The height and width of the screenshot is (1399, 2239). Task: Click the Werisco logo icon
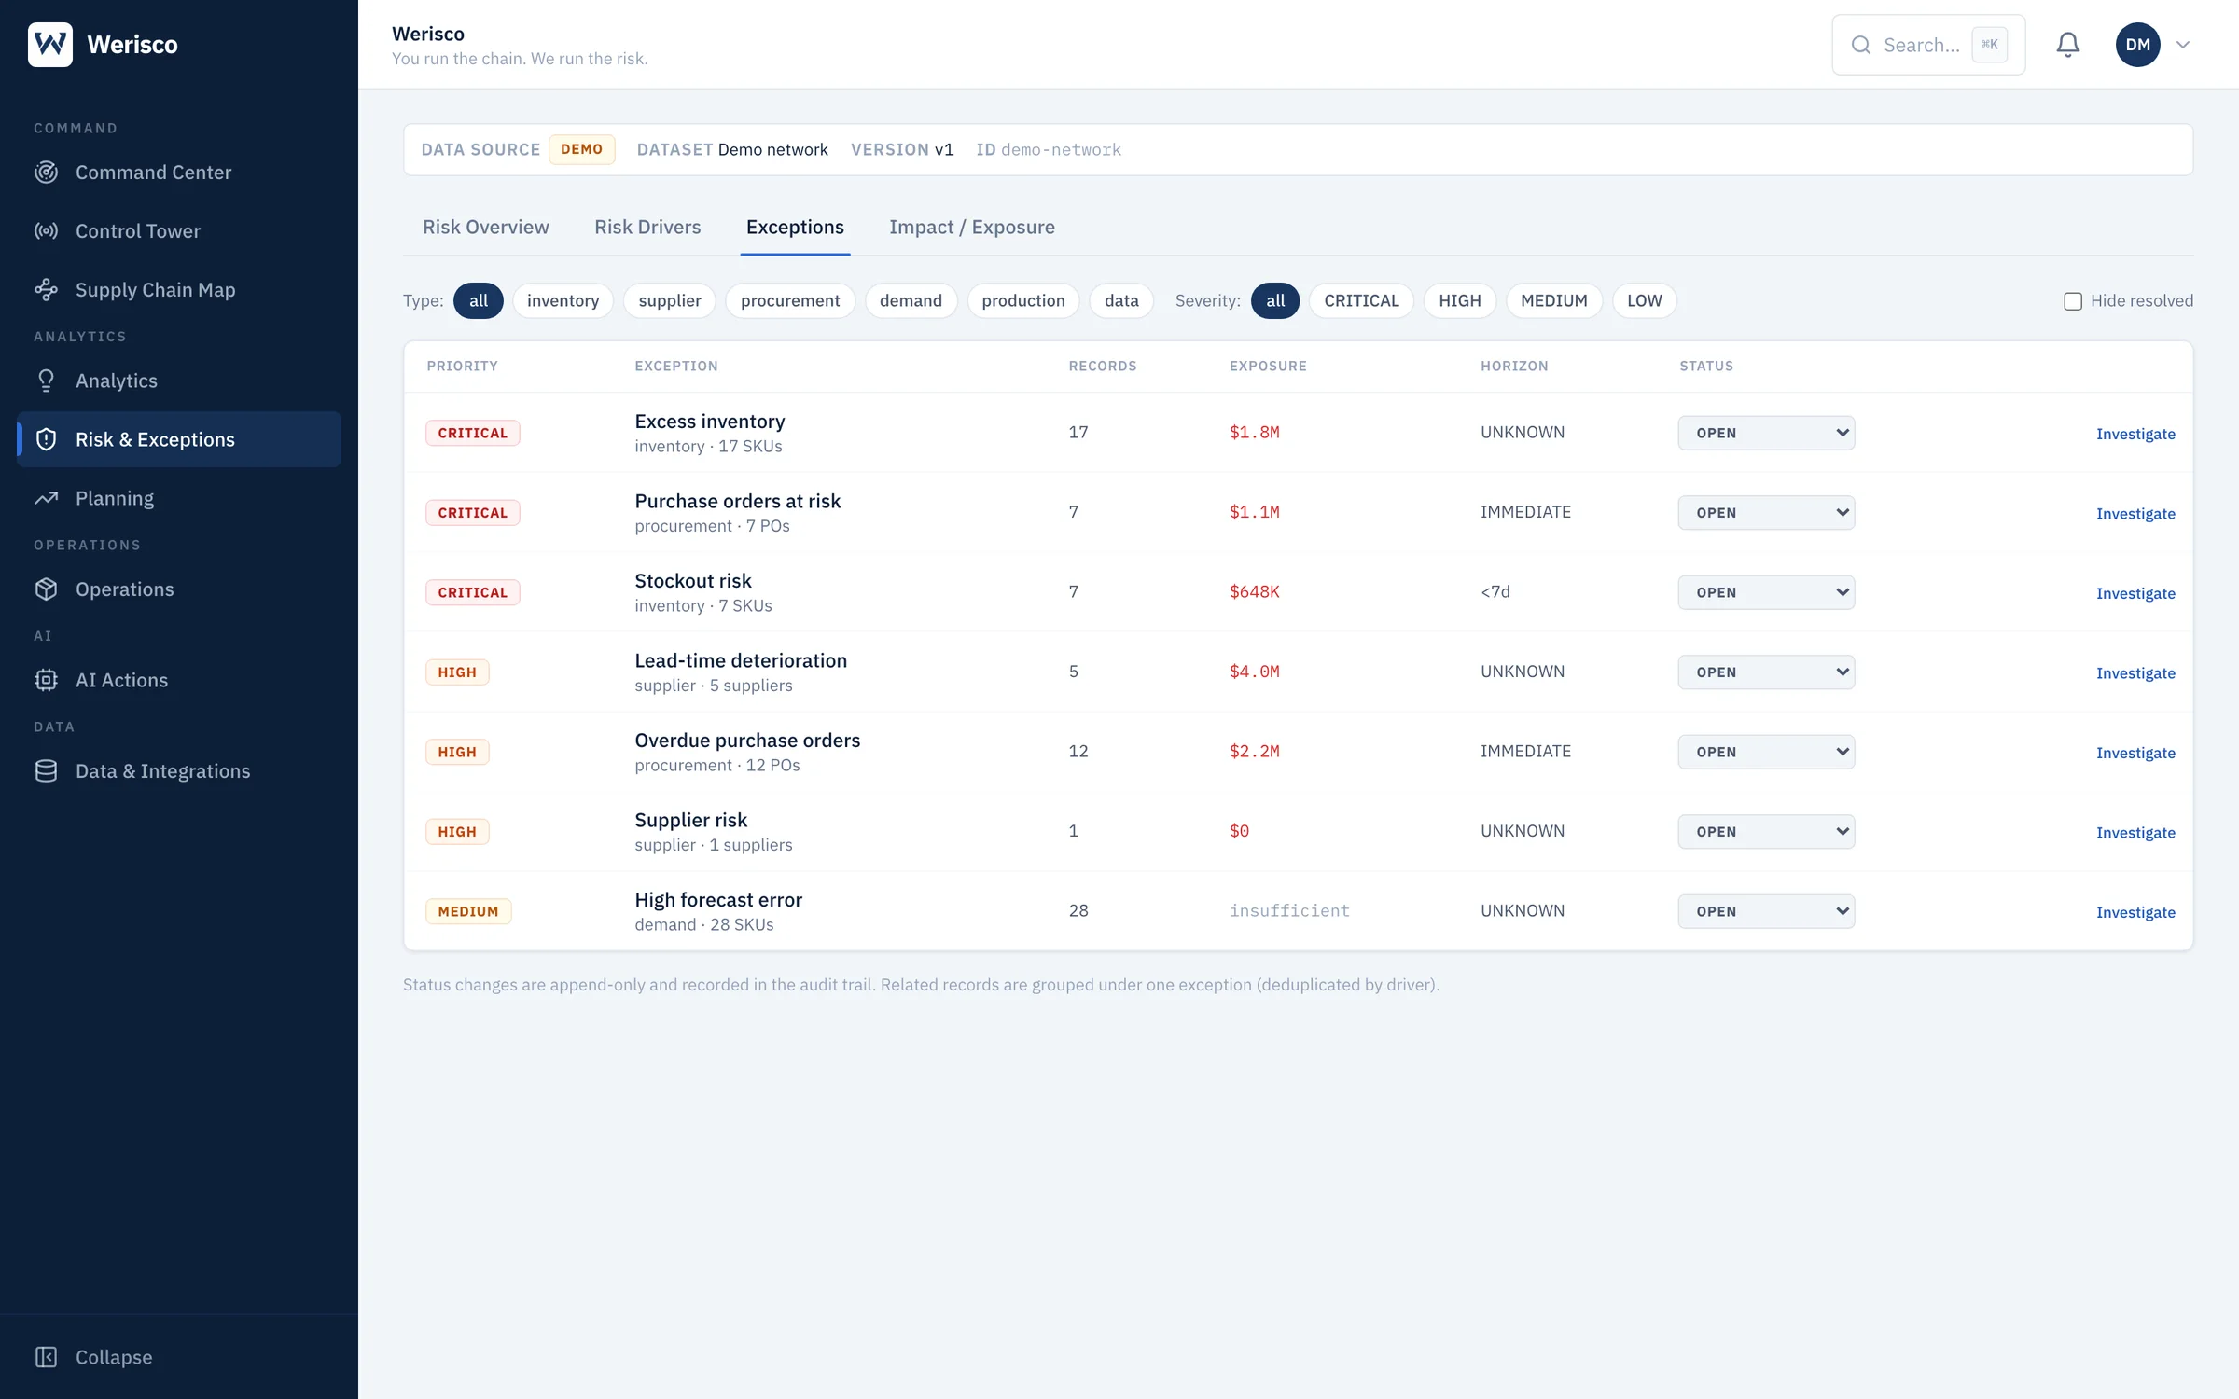[50, 44]
